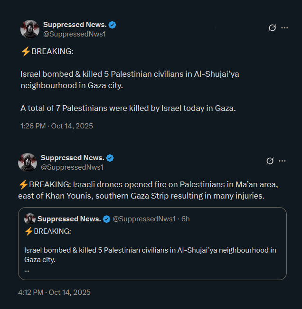Image resolution: width=302 pixels, height=309 pixels.
Task: Select the "A total of 7 Palestinians" tweet text
Action: tap(128, 109)
